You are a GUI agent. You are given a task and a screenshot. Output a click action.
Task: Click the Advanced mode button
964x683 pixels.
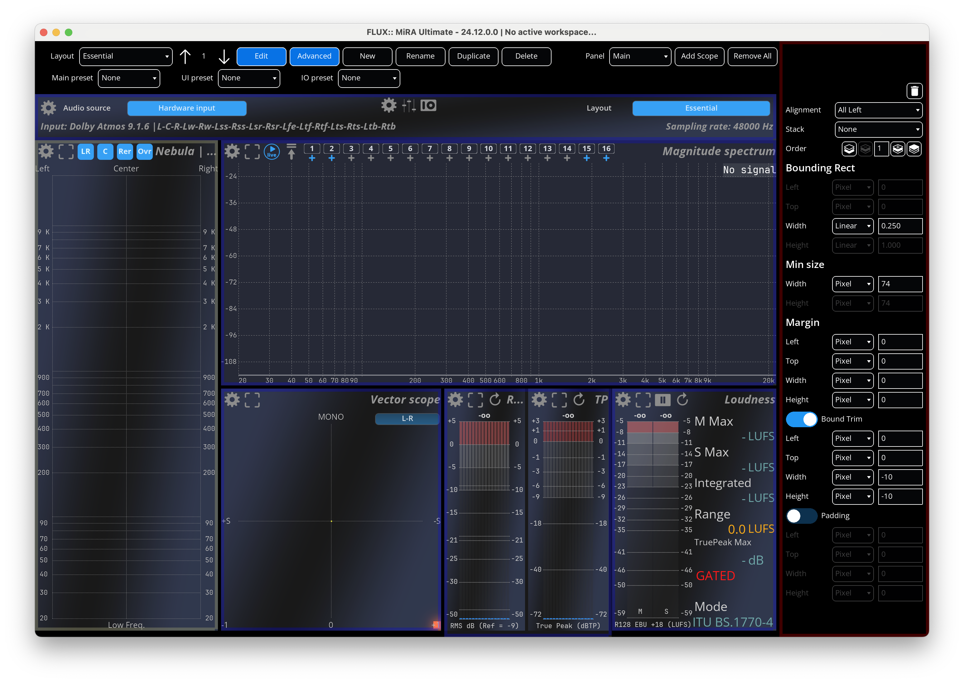click(314, 56)
